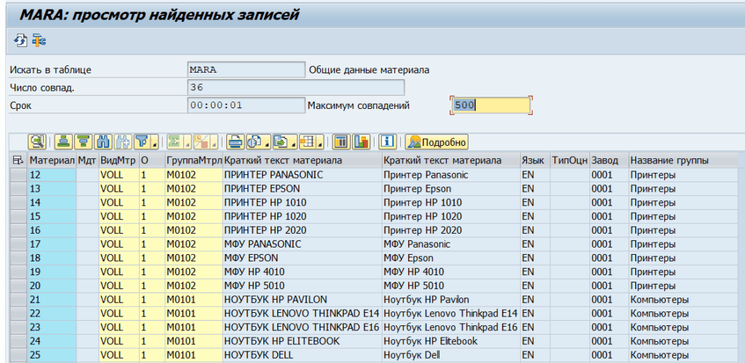745x363 pixels.
Task: Click the Материал column header
Action: [52, 160]
